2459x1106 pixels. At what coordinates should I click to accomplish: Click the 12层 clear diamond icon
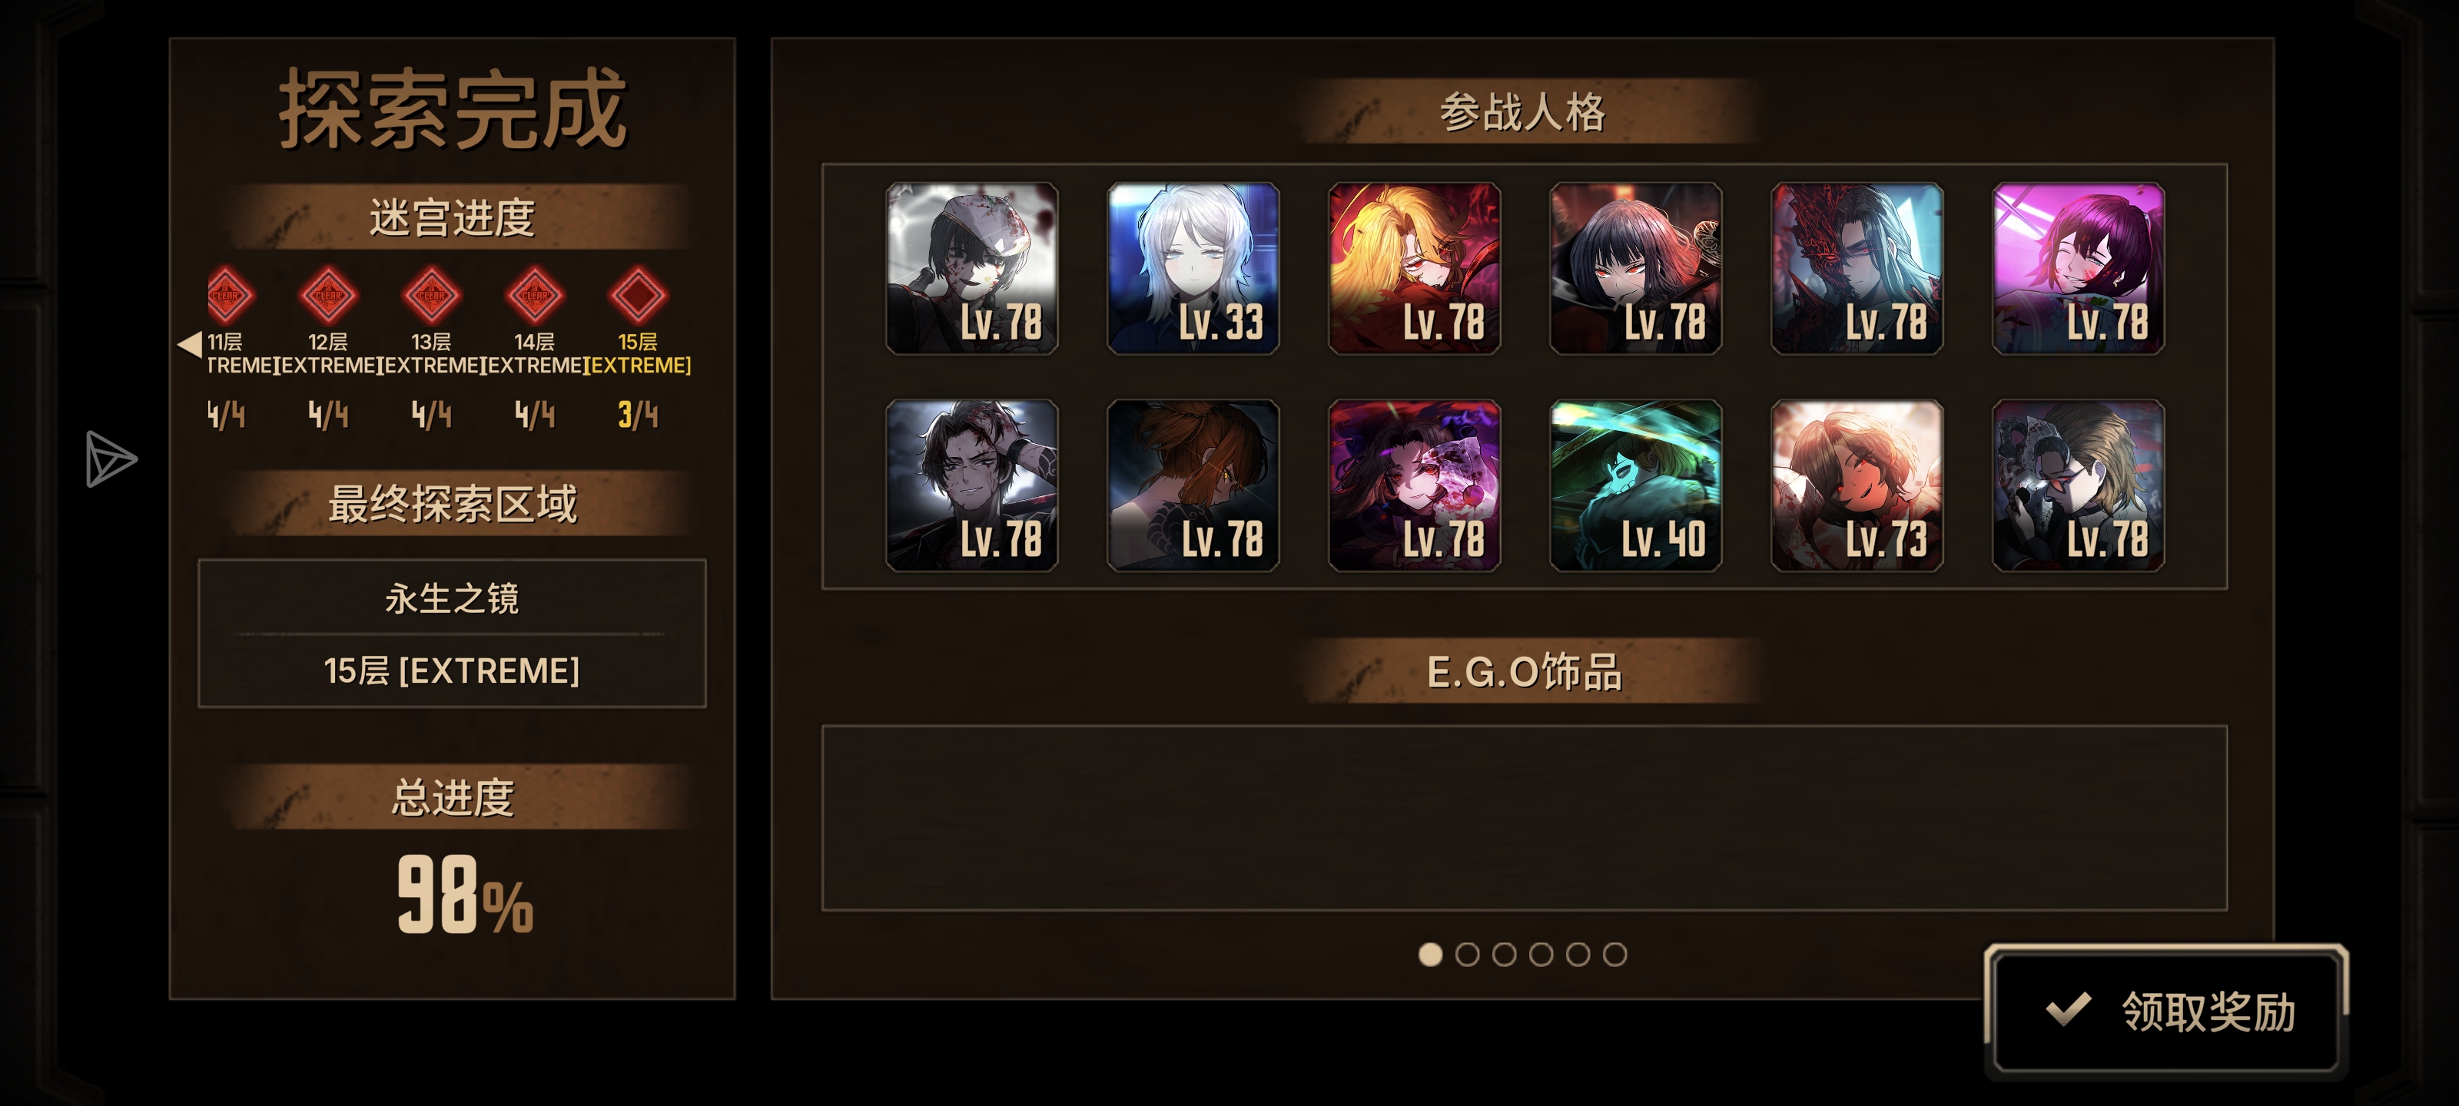tap(328, 295)
